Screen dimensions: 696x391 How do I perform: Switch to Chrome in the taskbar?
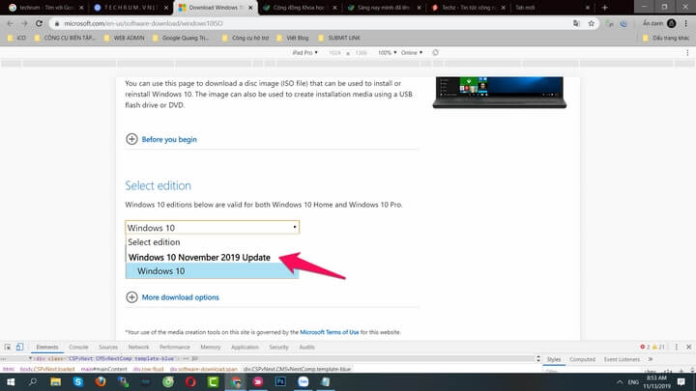[236, 381]
